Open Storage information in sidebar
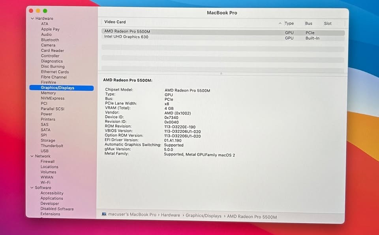Screen dimensions: 379x235 [48, 140]
